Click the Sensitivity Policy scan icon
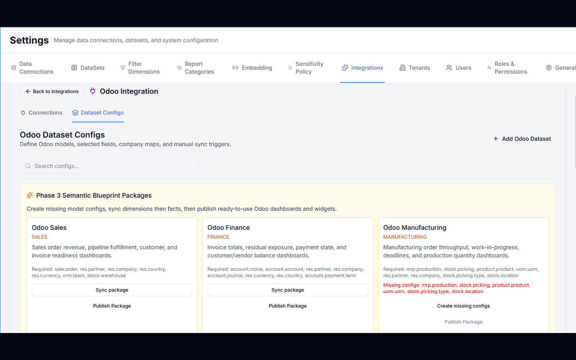Image resolution: width=576 pixels, height=360 pixels. pyautogui.click(x=290, y=68)
